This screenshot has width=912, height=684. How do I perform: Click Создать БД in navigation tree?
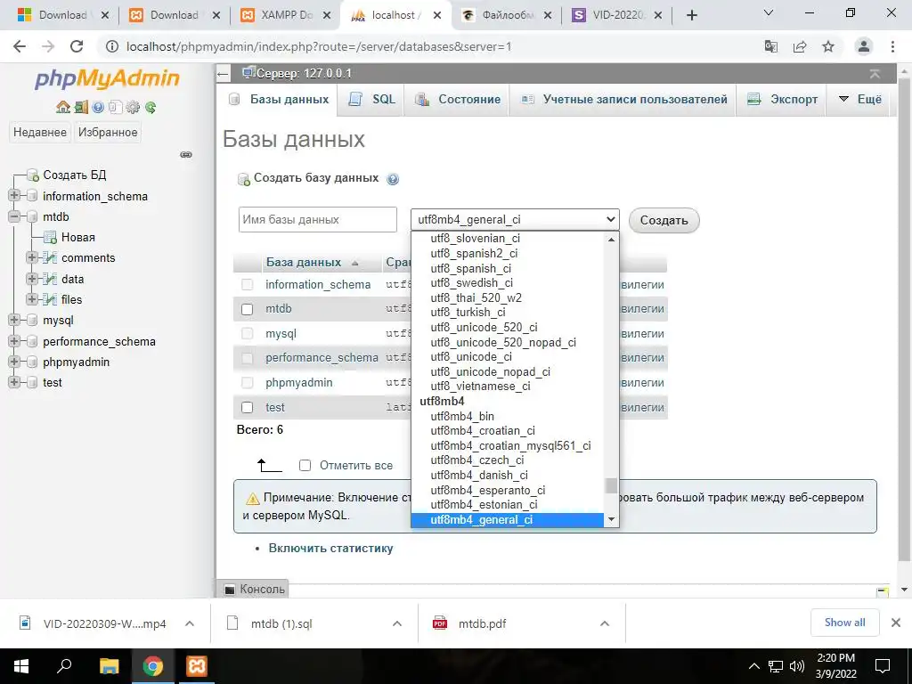point(75,175)
